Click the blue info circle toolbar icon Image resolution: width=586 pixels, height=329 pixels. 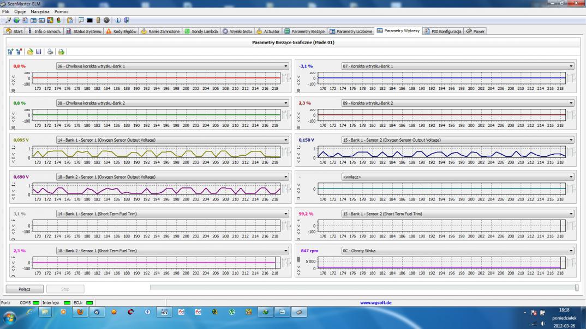pyautogui.click(x=118, y=20)
